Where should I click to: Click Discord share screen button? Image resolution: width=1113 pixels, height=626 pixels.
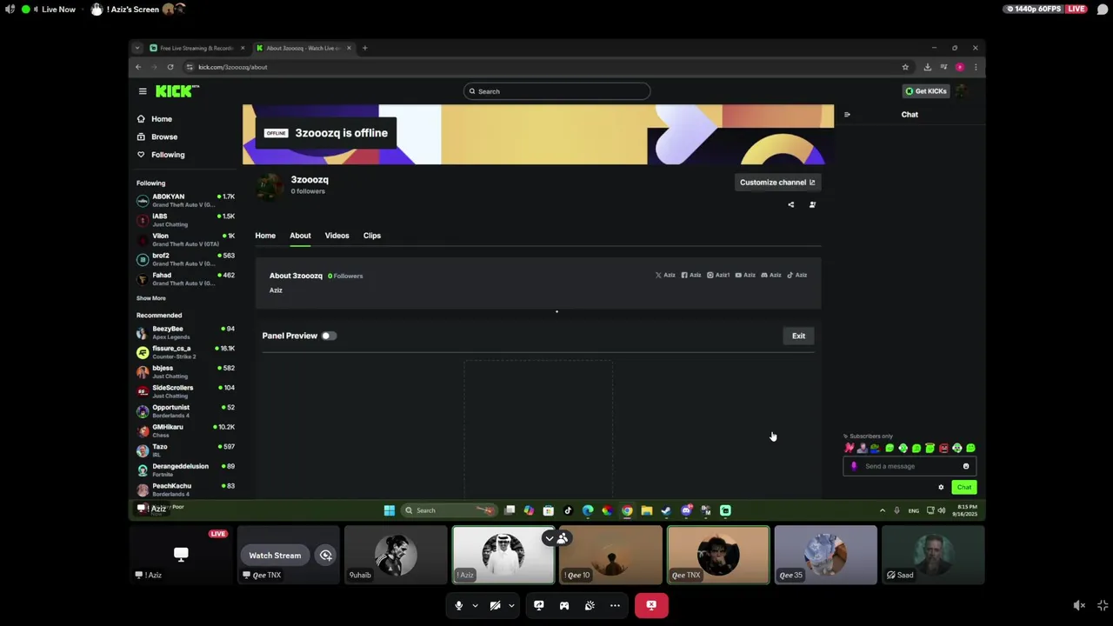coord(539,605)
